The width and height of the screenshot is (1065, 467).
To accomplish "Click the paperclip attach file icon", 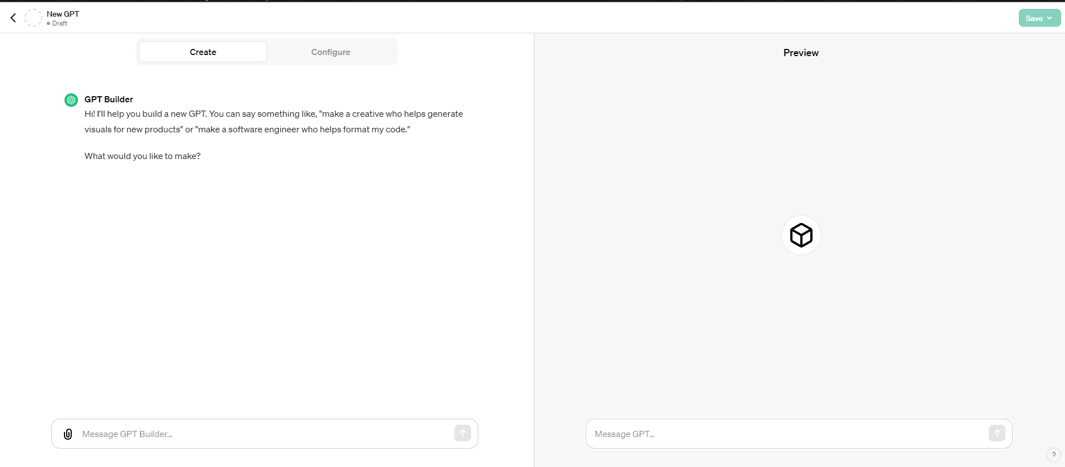I will pyautogui.click(x=68, y=434).
